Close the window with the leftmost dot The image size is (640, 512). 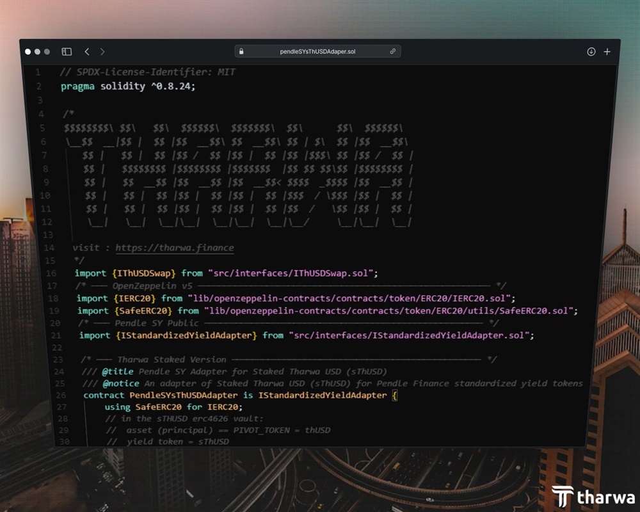(x=28, y=51)
